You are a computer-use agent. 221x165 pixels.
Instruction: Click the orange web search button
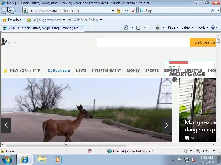pyautogui.click(x=203, y=42)
